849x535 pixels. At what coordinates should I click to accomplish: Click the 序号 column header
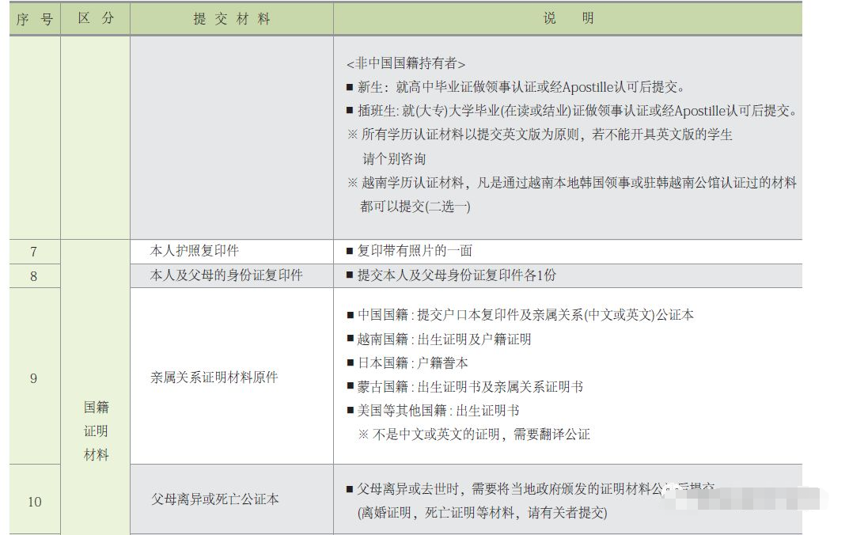point(34,19)
